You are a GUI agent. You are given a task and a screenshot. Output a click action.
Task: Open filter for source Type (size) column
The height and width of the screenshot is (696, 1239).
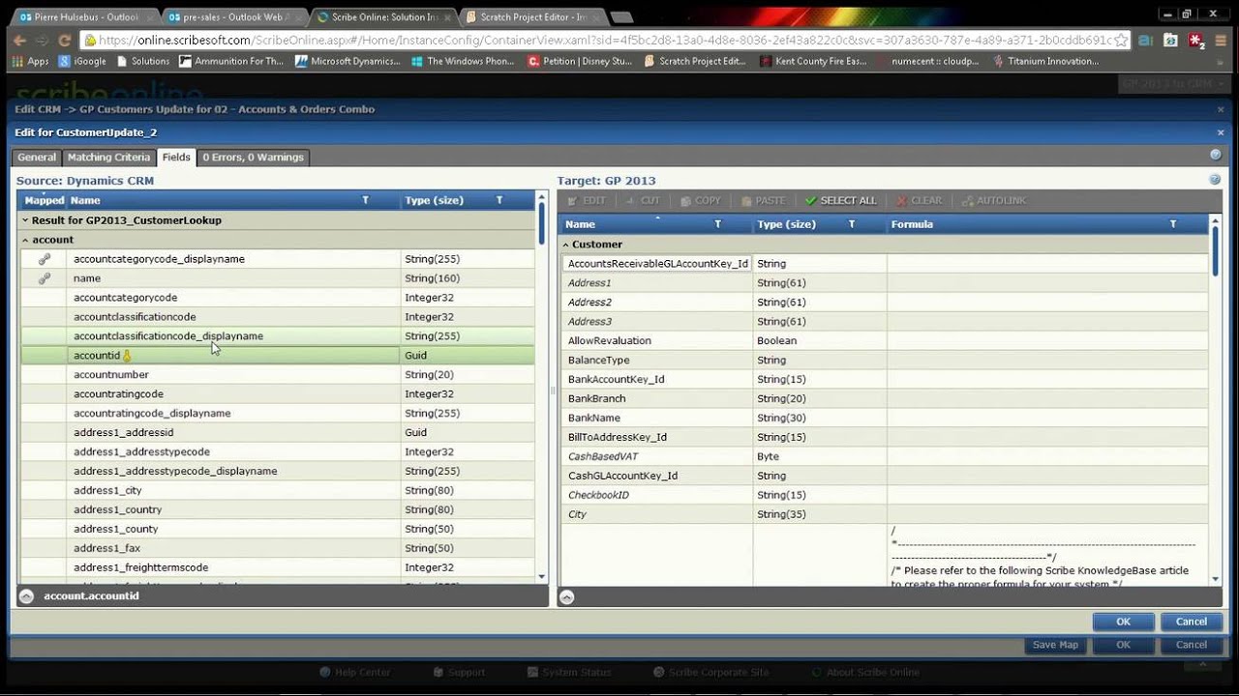[499, 200]
